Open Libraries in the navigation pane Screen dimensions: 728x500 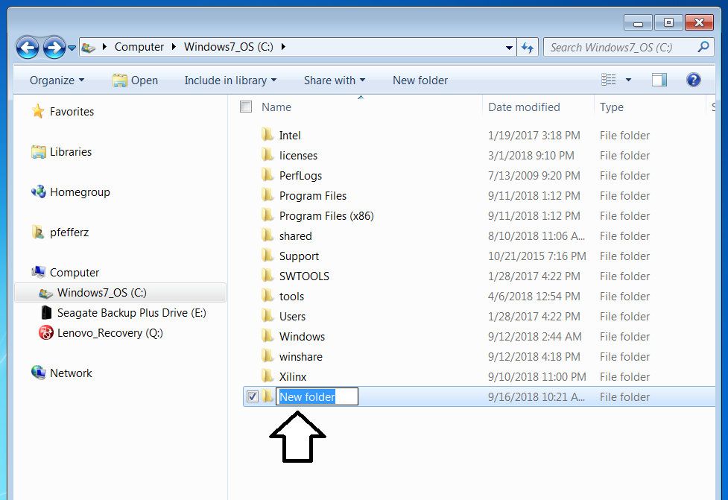(71, 152)
